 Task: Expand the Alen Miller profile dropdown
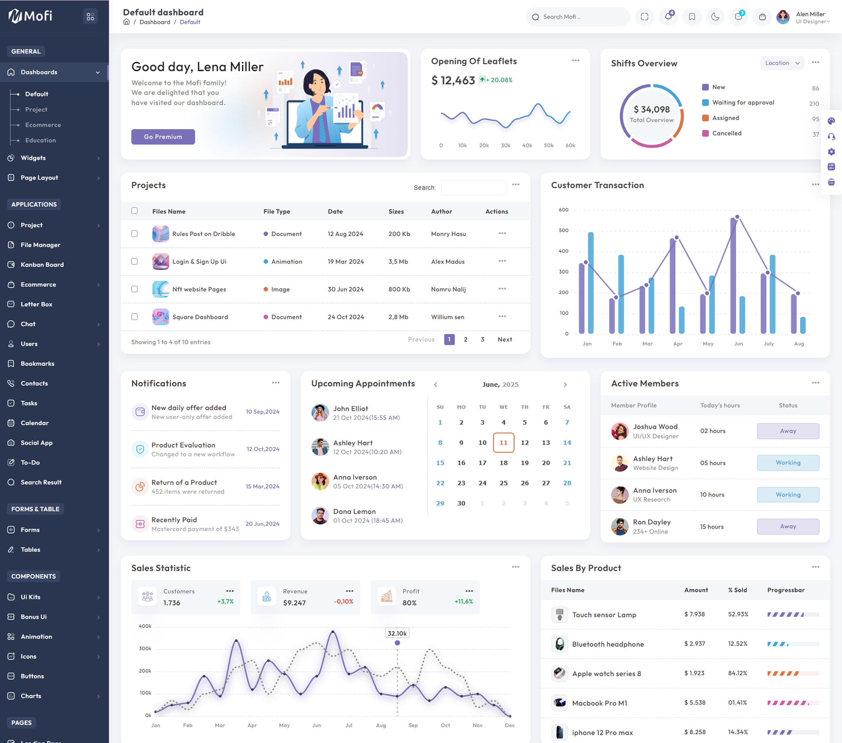803,17
